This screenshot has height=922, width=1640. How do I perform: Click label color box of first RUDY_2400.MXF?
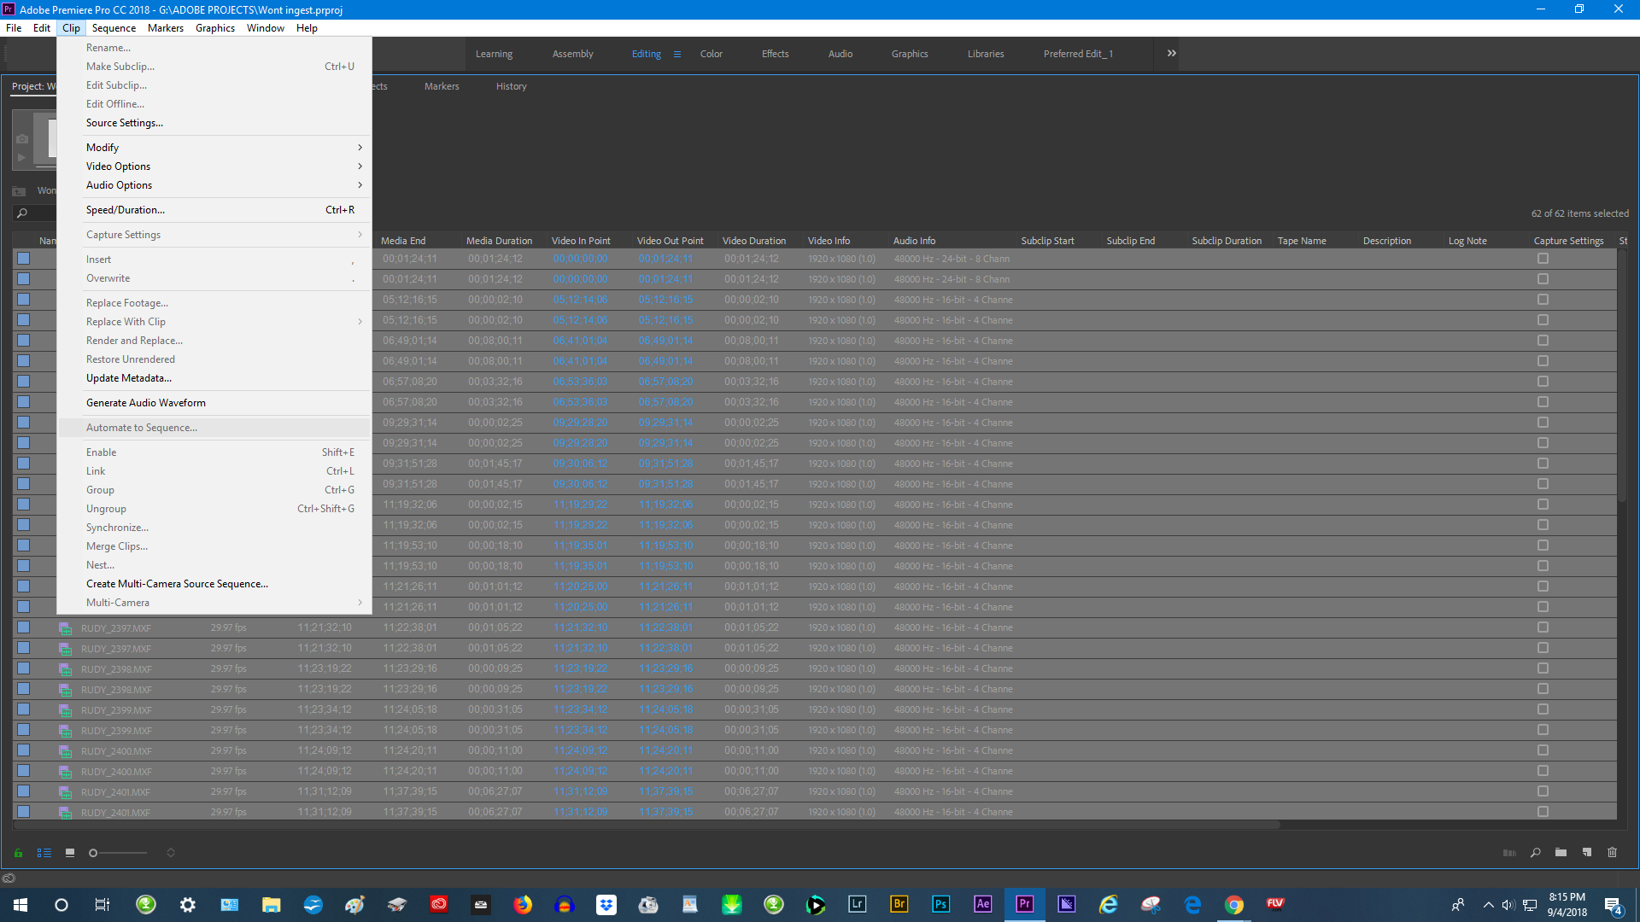[x=24, y=750]
